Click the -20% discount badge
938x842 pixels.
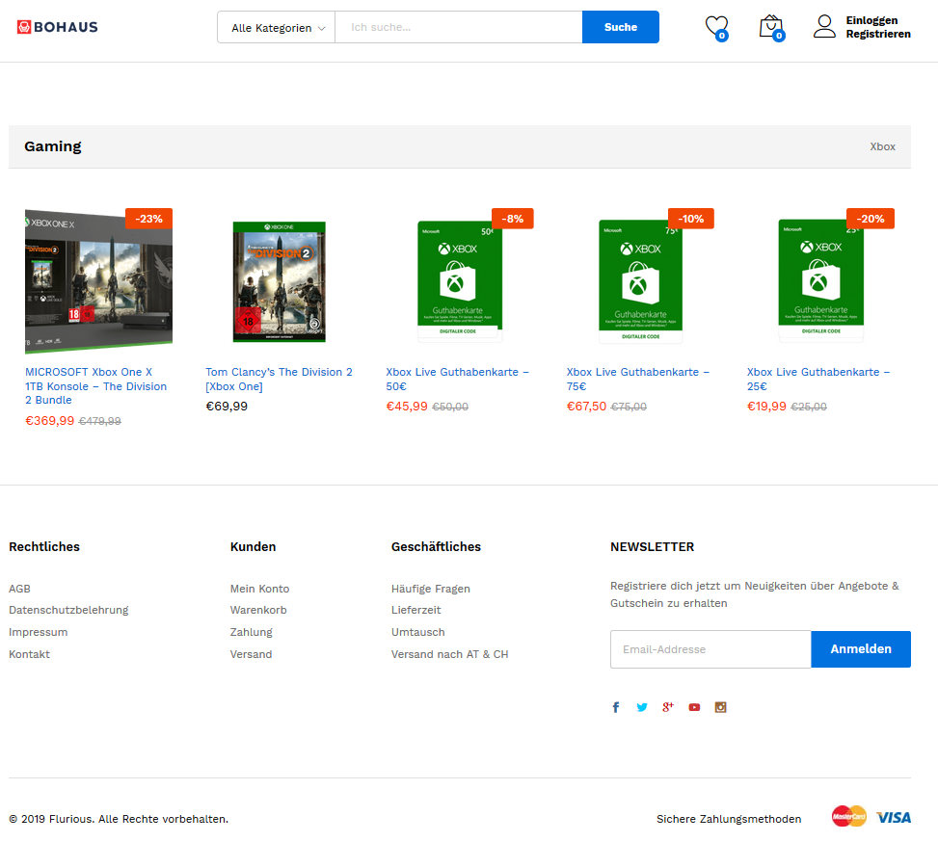point(871,219)
